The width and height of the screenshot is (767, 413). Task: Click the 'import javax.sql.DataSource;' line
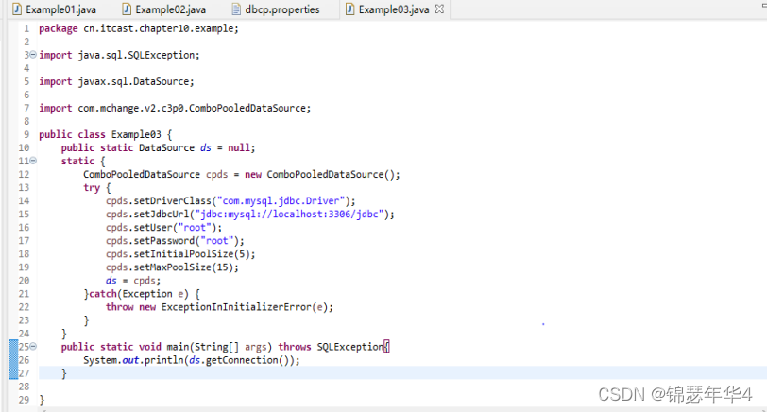(x=116, y=81)
